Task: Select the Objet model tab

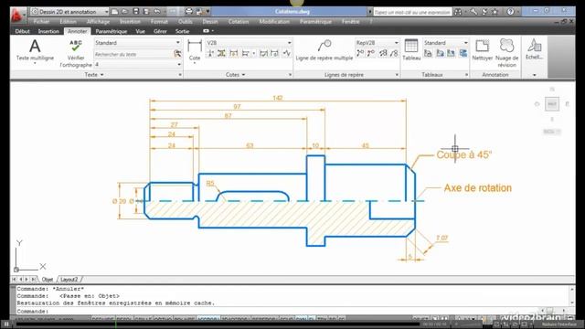Action: (48, 279)
